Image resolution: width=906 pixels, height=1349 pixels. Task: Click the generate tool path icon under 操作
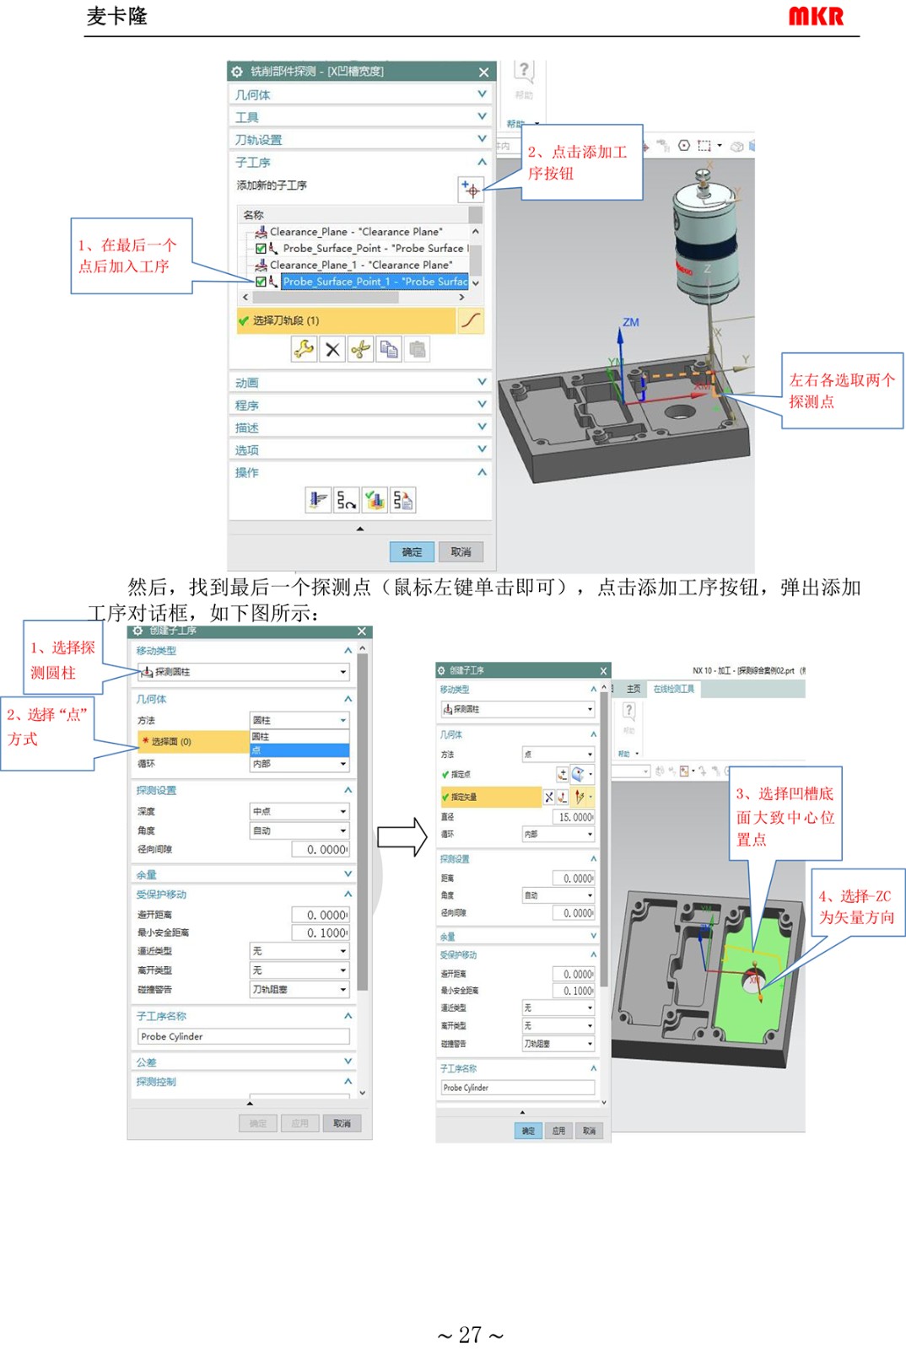[317, 501]
